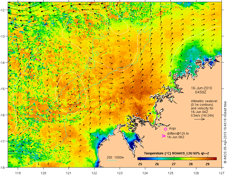Click the color bar value 26

[x=157, y=164]
